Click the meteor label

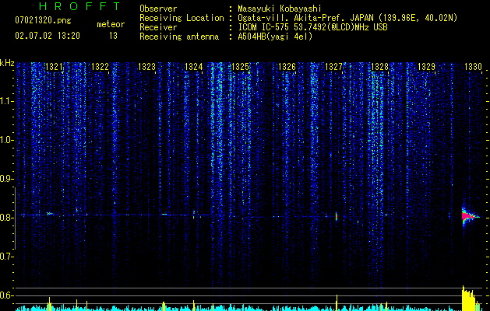[111, 24]
